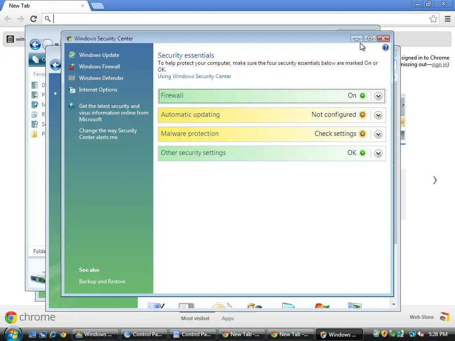Open the Chrome hamburger menu

pos(447,19)
